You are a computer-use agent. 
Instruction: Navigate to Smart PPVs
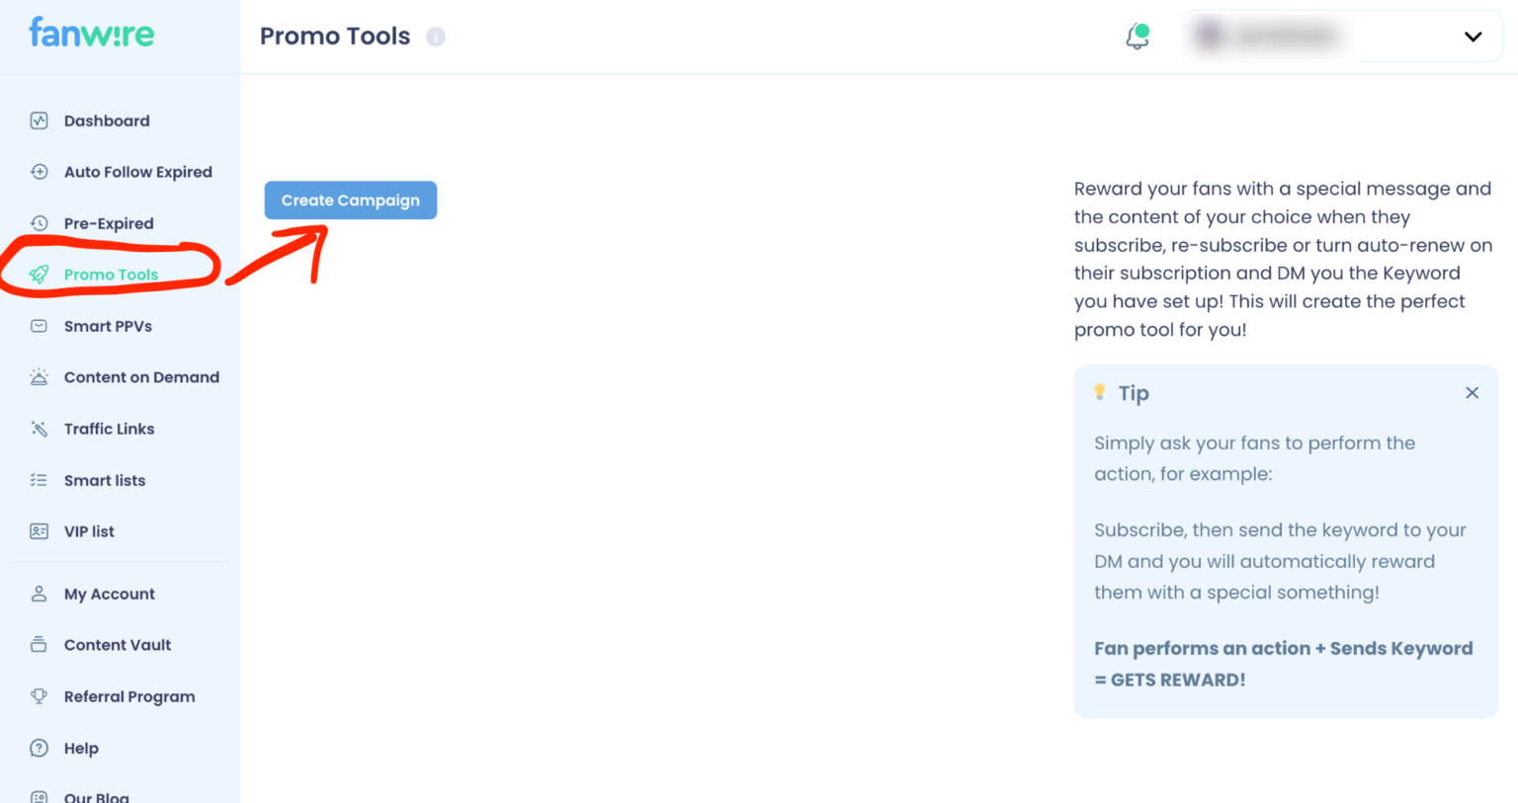(108, 326)
